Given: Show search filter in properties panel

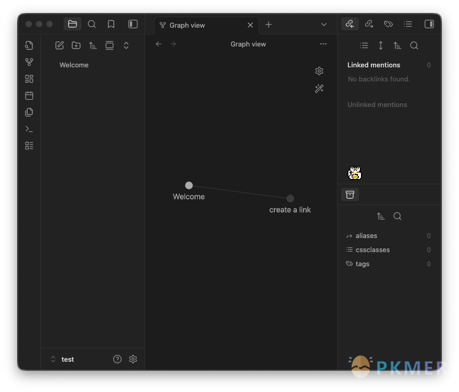Looking at the screenshot, I should (397, 216).
